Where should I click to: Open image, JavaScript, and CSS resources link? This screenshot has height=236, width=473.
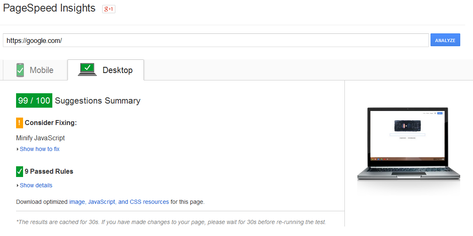tap(119, 202)
